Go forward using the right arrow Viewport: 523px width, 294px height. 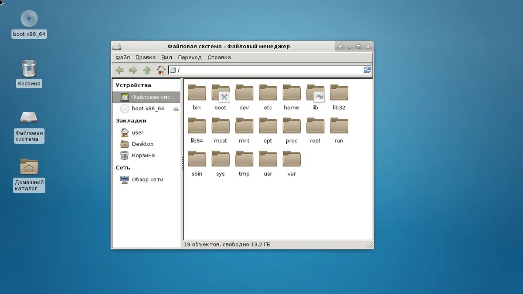pos(133,70)
